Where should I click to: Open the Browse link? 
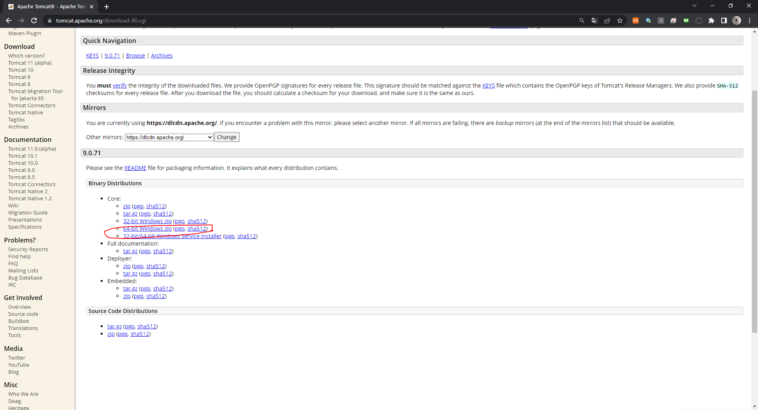click(135, 56)
